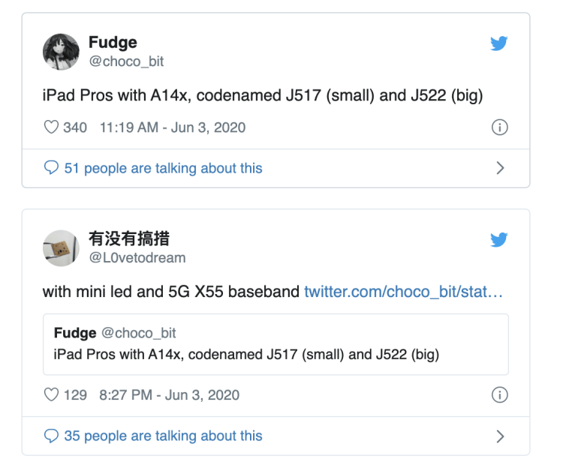The width and height of the screenshot is (563, 468).
Task: Open L0vetodream profile avatar
Action: [61, 248]
